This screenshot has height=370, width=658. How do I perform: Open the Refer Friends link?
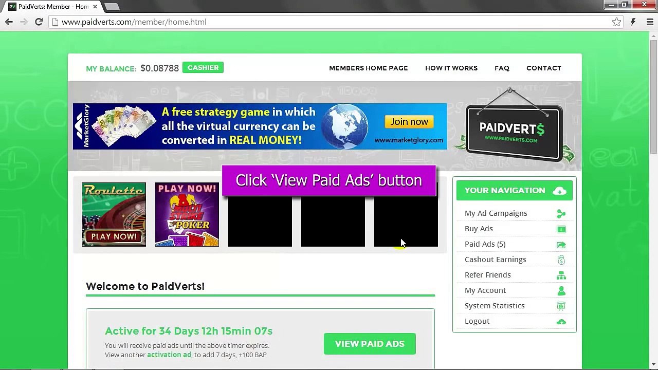[488, 275]
